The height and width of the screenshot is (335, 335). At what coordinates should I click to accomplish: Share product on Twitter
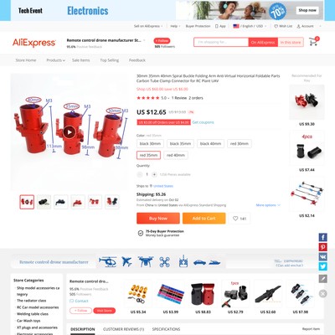(x=323, y=266)
